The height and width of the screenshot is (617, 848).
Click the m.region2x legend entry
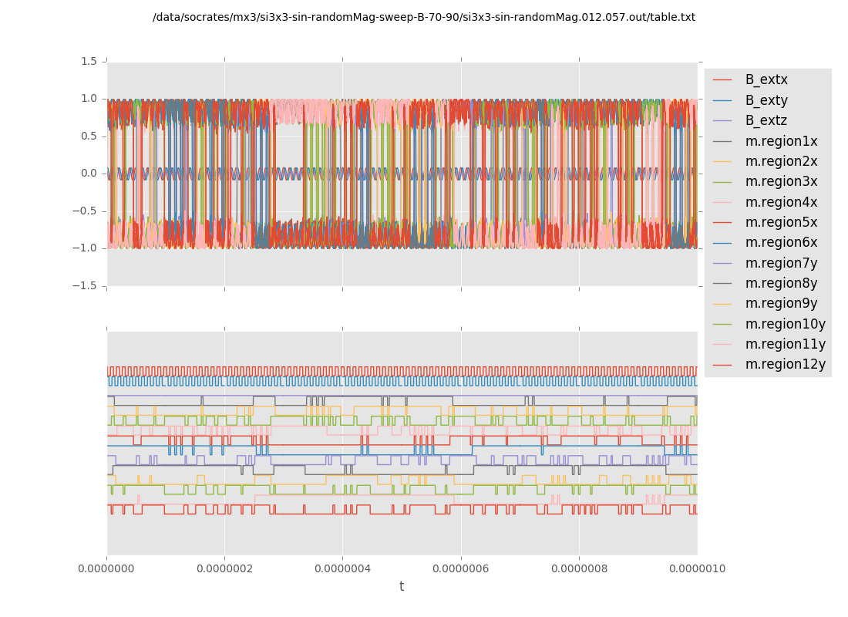tap(781, 161)
